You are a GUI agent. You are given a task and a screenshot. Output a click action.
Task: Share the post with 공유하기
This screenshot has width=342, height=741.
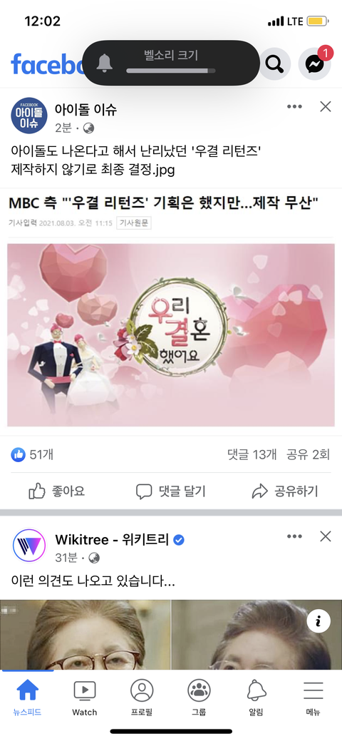pos(285,491)
